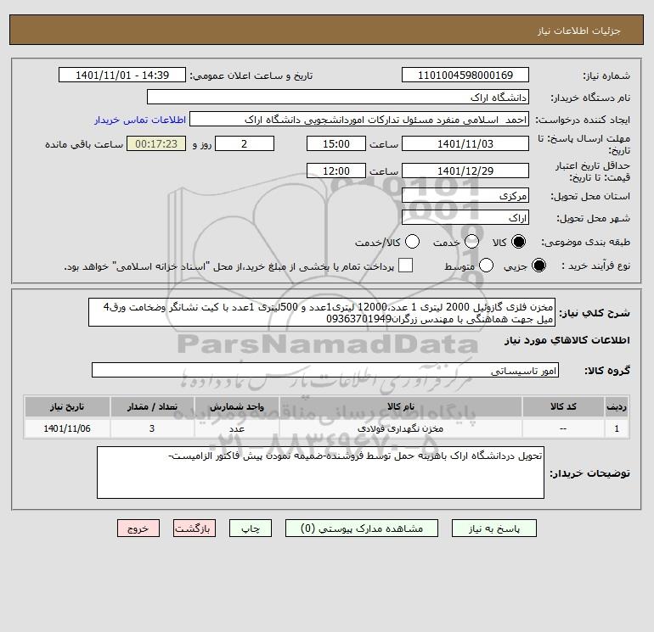Click the buyer notes text area
This screenshot has height=632, width=654.
[320, 473]
